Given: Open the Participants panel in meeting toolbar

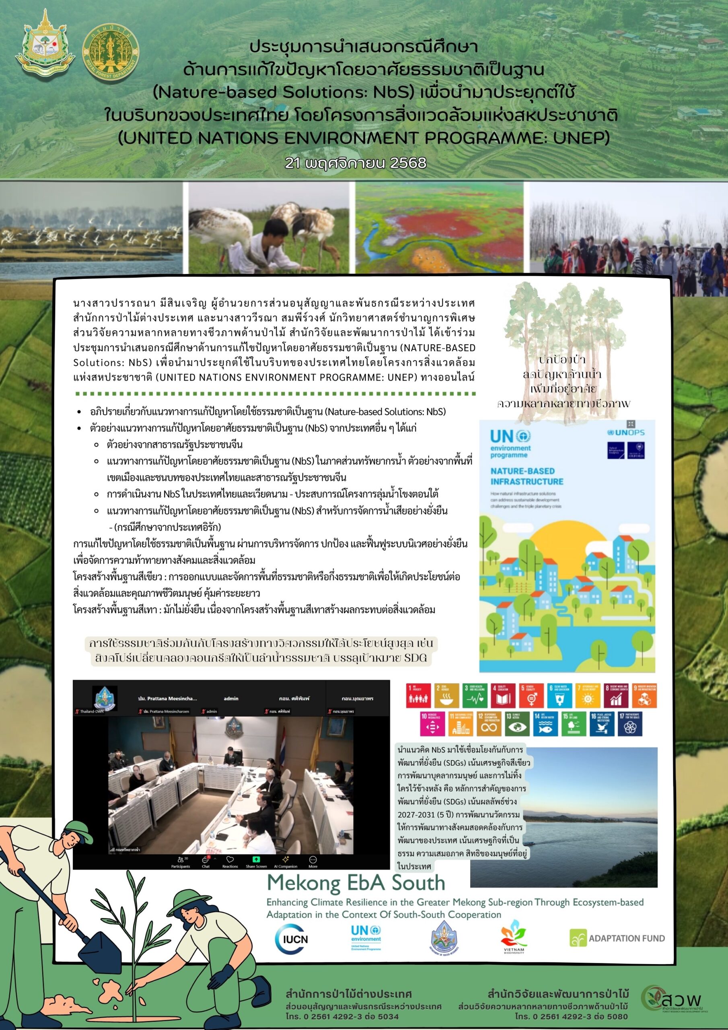Looking at the screenshot, I should 180,859.
